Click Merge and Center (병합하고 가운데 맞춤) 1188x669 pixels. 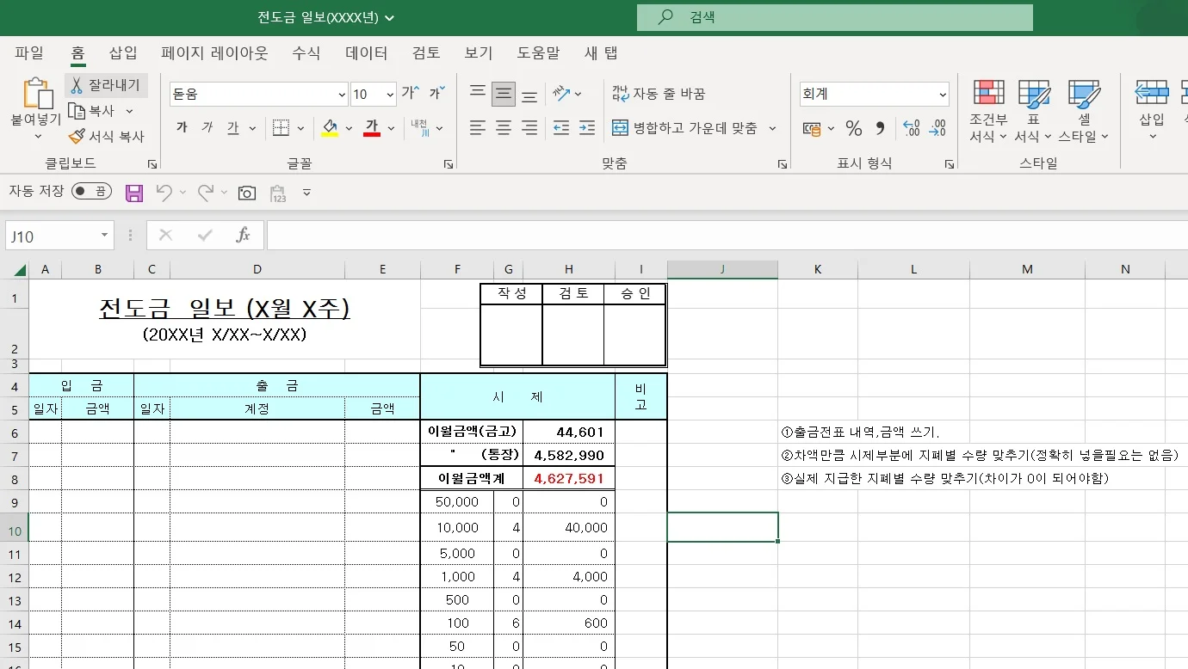click(685, 128)
